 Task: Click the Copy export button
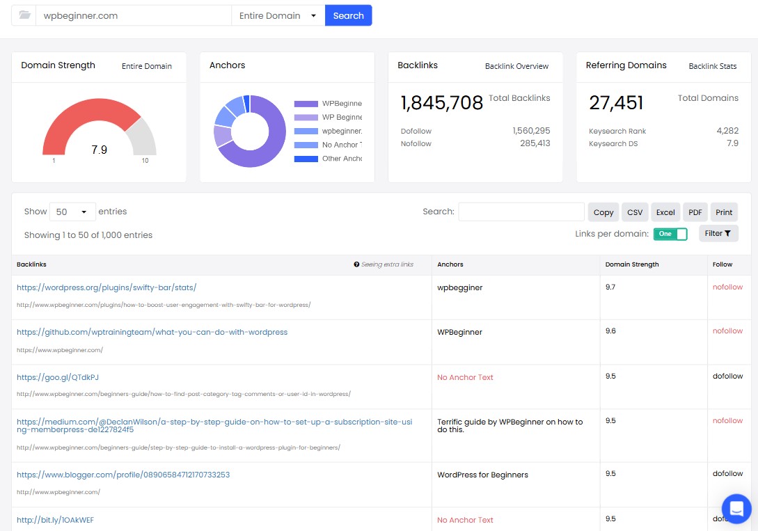point(603,212)
